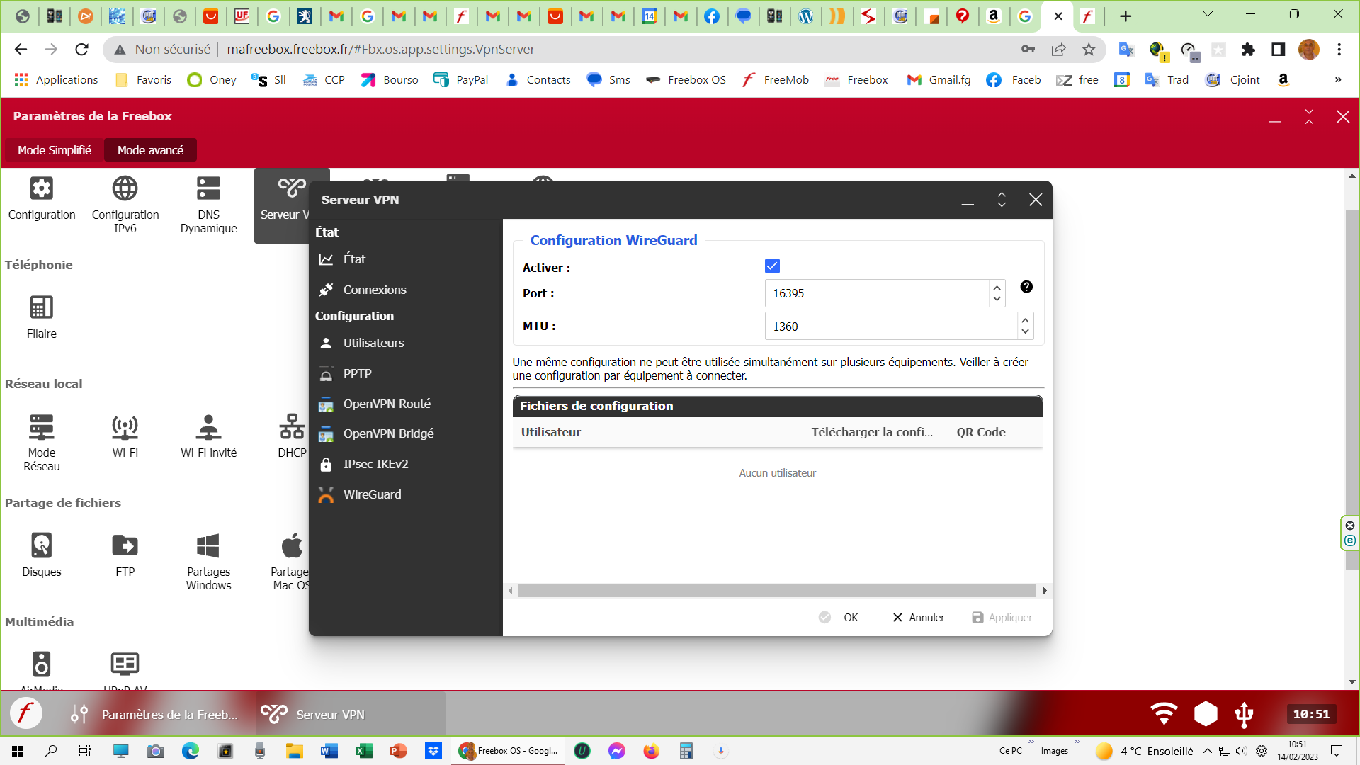
Task: Open Firefox from the Windows taskbar
Action: [x=651, y=751]
